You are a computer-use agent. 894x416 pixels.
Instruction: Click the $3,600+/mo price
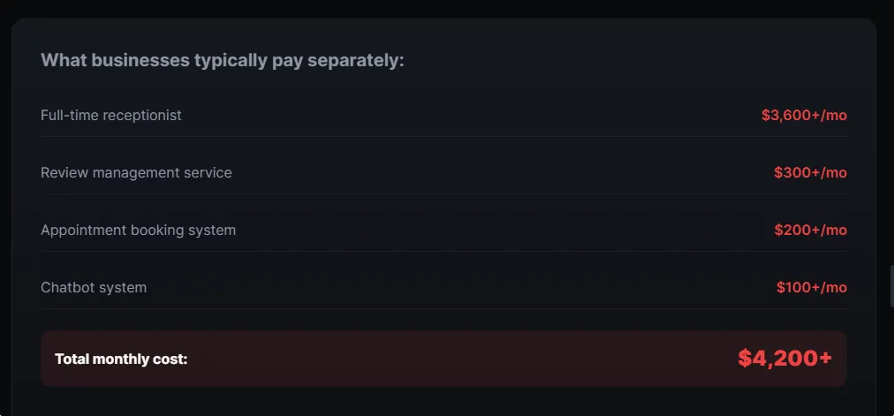pyautogui.click(x=804, y=116)
